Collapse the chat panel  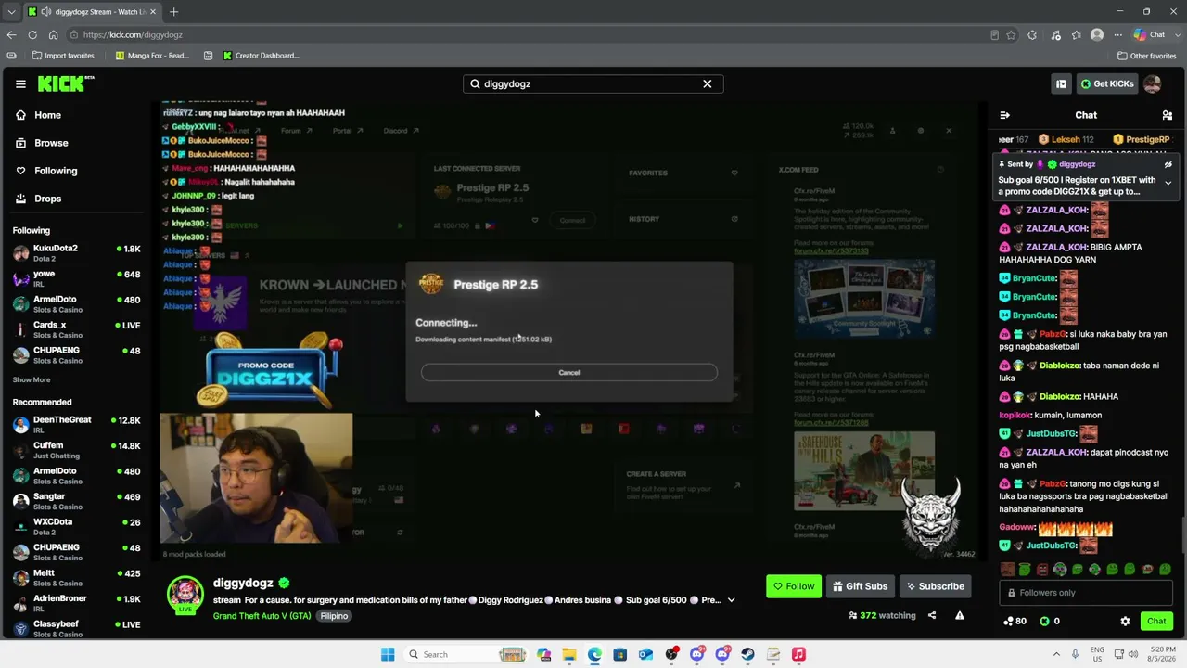tap(1004, 115)
